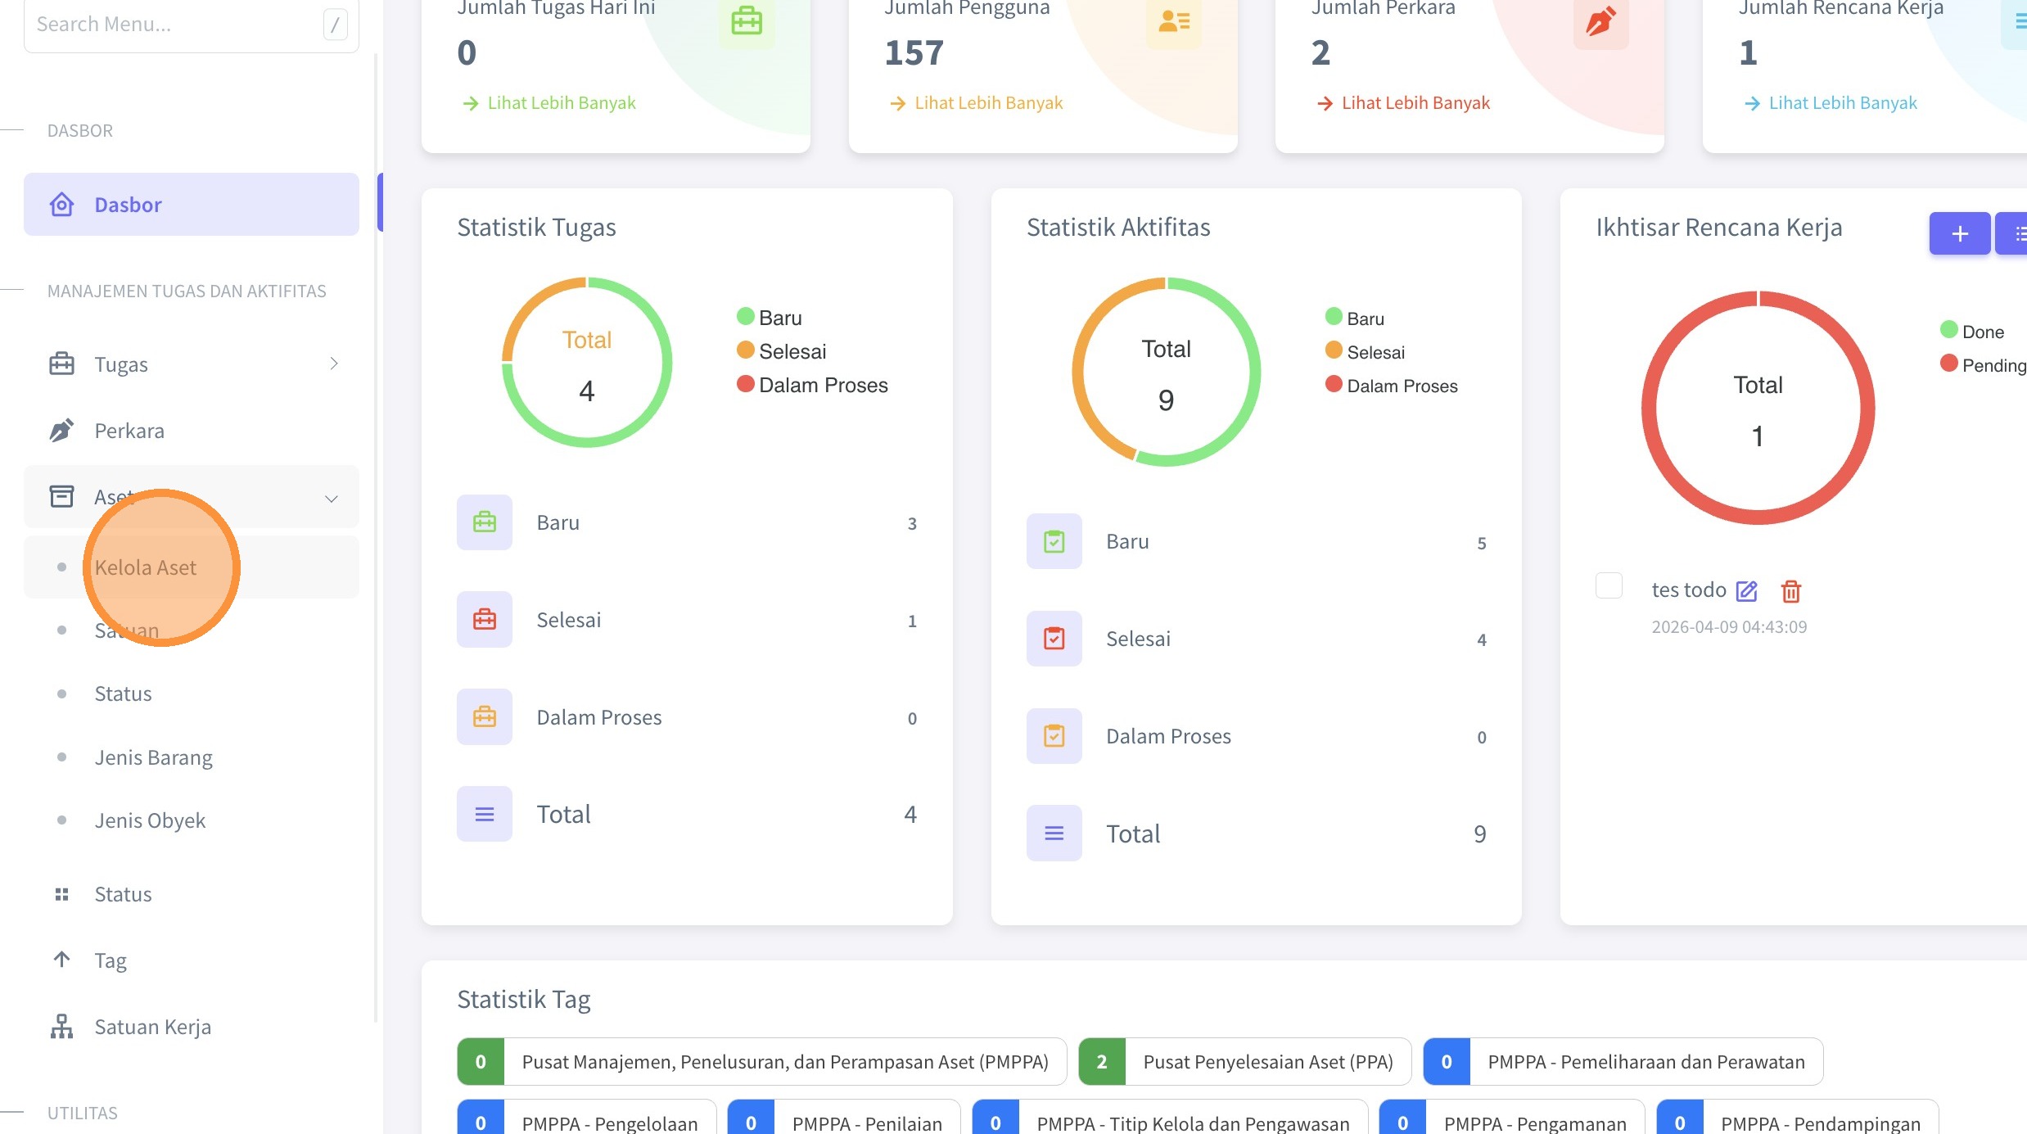Open Satuan submenu item under Aset
Screen dimensions: 2027x1134
192,630
